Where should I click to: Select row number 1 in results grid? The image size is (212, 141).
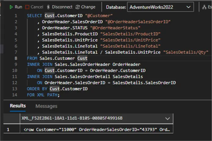click(8, 129)
